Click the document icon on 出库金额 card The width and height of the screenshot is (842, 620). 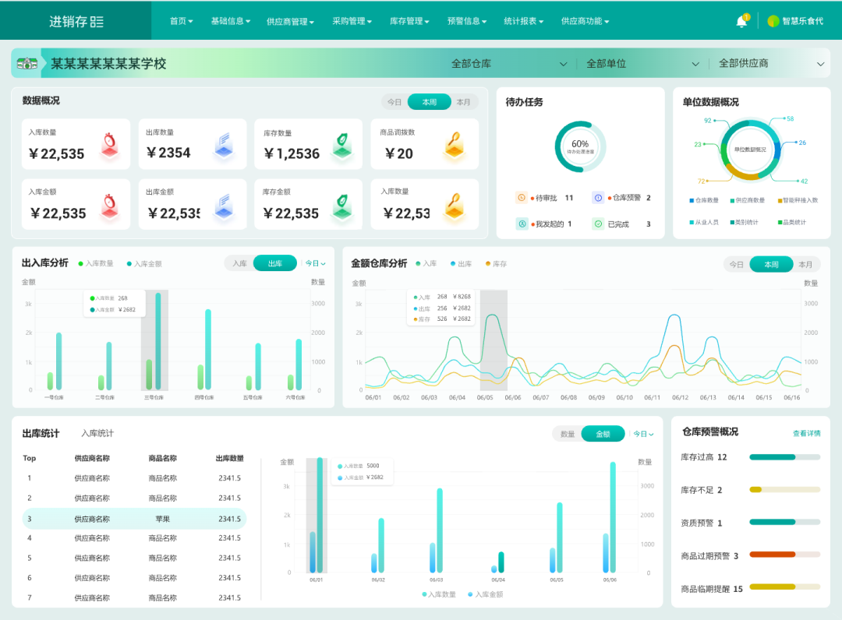tap(224, 206)
